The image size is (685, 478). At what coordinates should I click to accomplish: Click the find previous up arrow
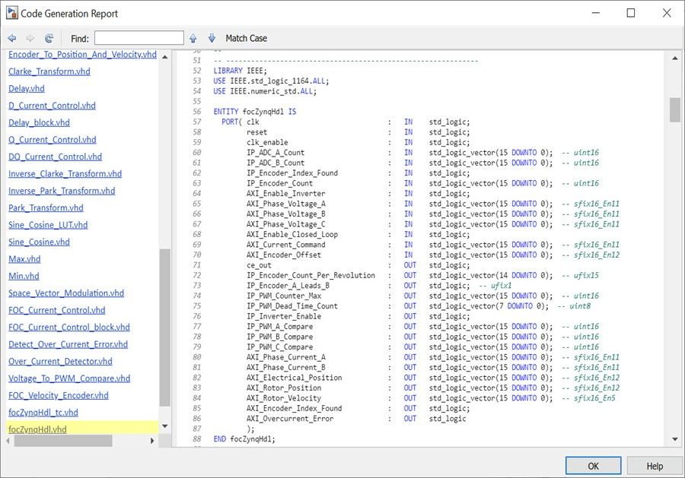(x=193, y=38)
